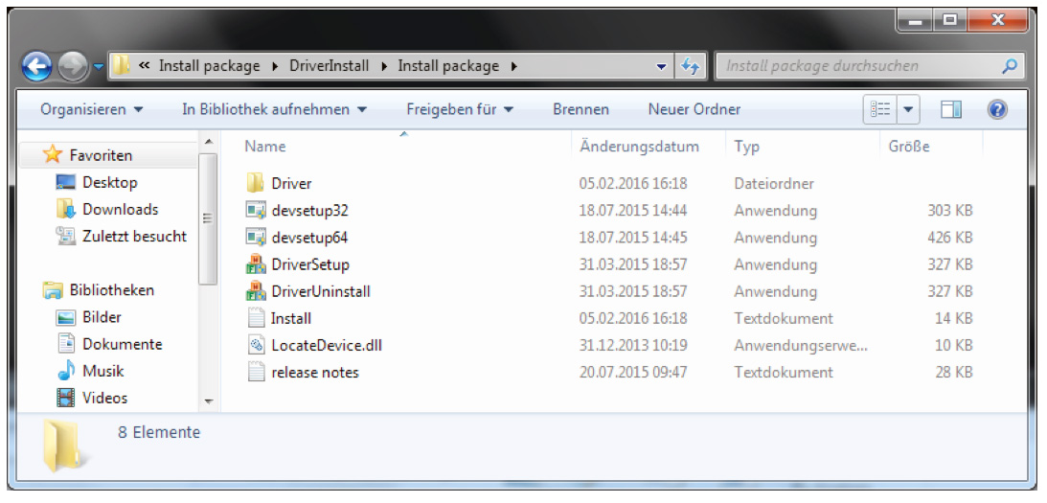Select Bibliotheken in navigation pane
The width and height of the screenshot is (1047, 503).
(x=111, y=290)
